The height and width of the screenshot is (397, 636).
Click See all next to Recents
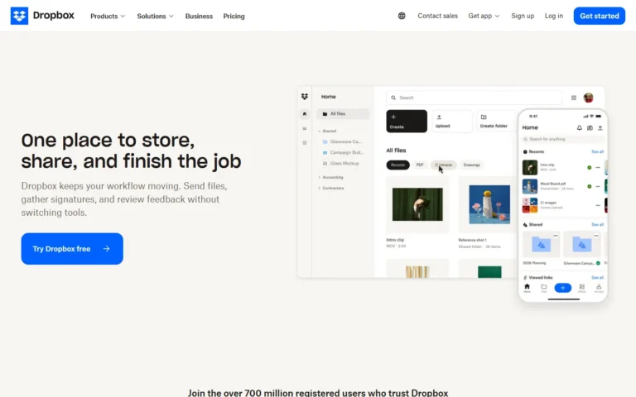pos(597,151)
